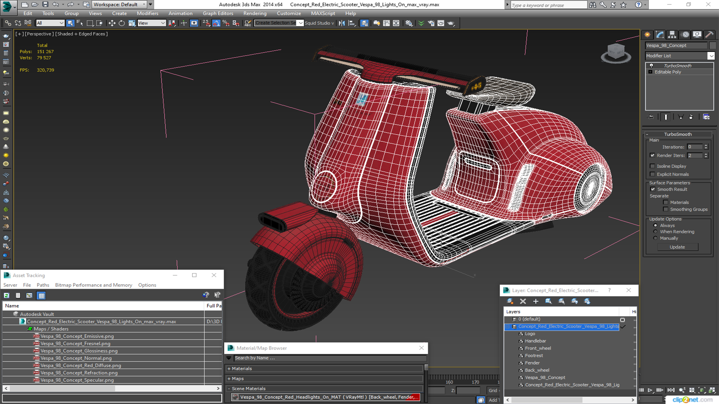
Task: Click the Play Animation button
Action: coord(650,390)
